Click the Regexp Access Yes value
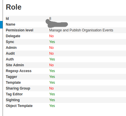126x116 pixels. (x=52, y=71)
